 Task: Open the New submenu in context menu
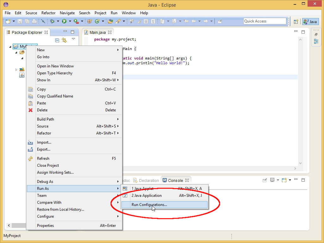[74, 50]
